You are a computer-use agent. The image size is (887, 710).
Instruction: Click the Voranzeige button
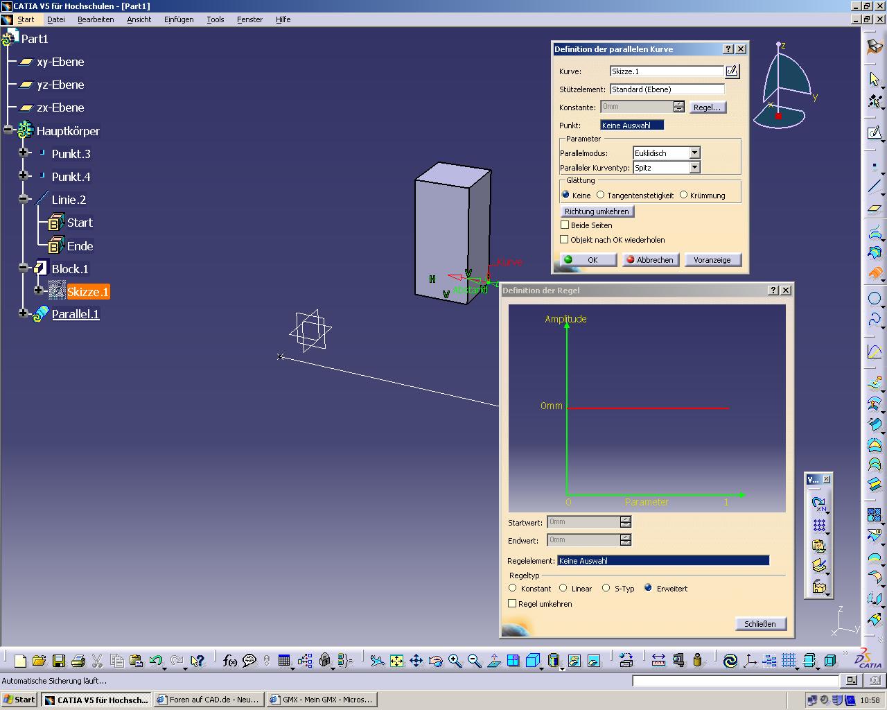coord(712,260)
